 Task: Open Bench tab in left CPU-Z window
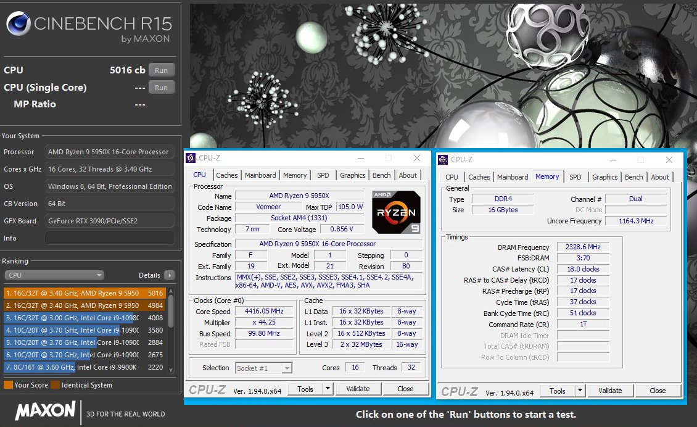(x=381, y=175)
